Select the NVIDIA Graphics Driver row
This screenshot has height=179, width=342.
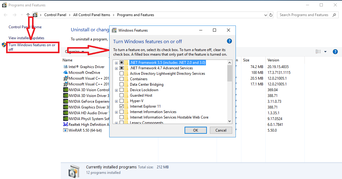86,107
